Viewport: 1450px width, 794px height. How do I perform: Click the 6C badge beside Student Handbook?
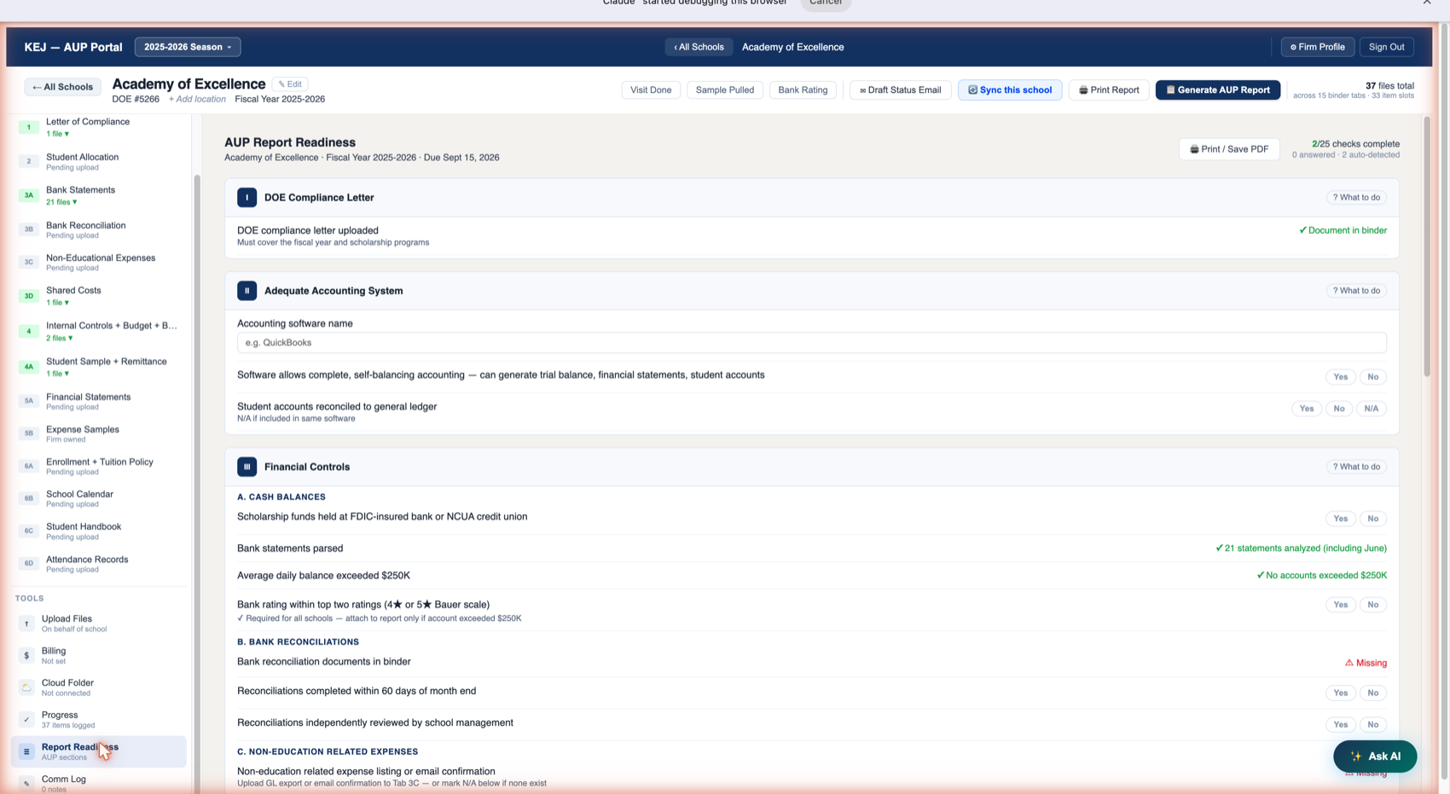[x=28, y=530]
